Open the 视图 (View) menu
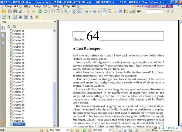Screen dimensions: 182x132 [x=27, y=6]
